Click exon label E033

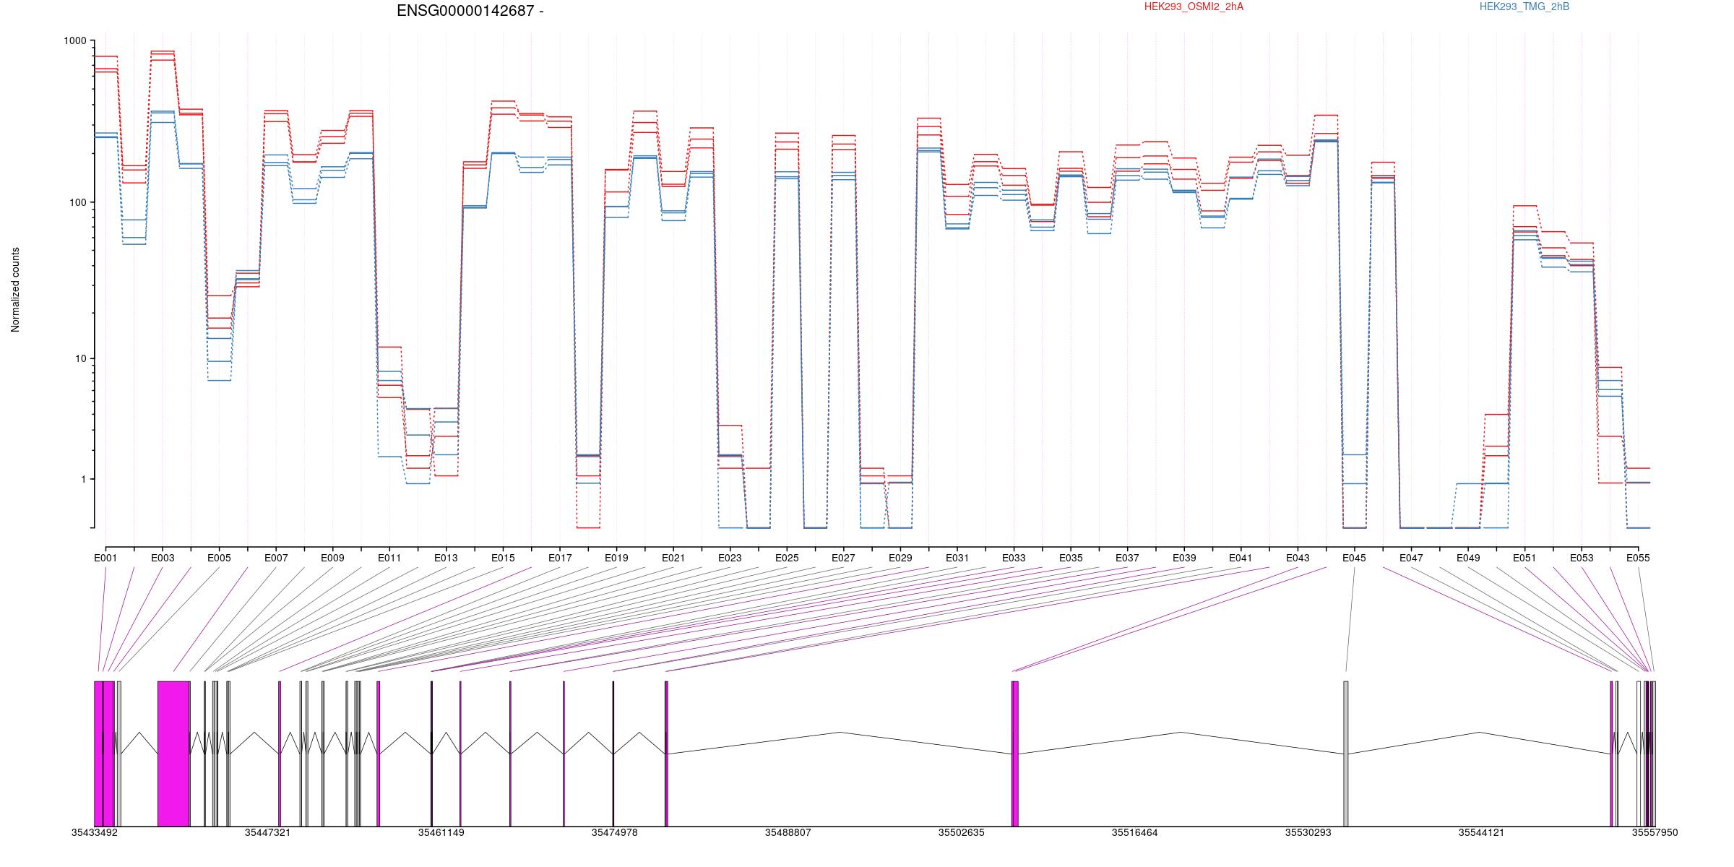1014,558
